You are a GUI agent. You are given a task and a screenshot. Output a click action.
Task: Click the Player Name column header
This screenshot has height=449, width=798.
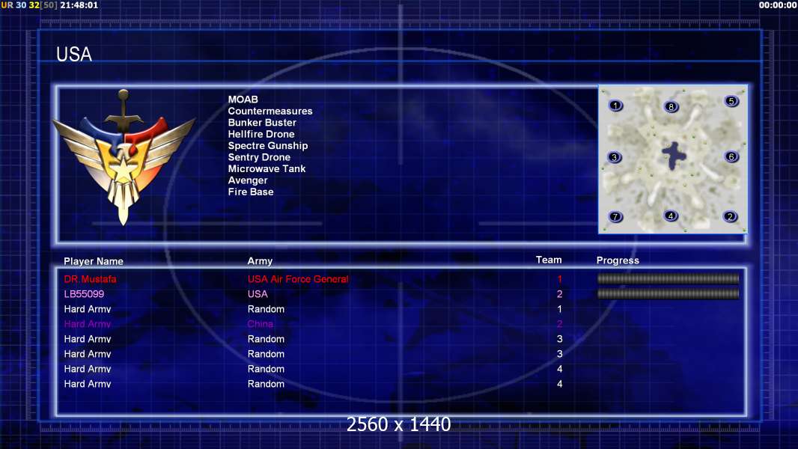click(94, 261)
